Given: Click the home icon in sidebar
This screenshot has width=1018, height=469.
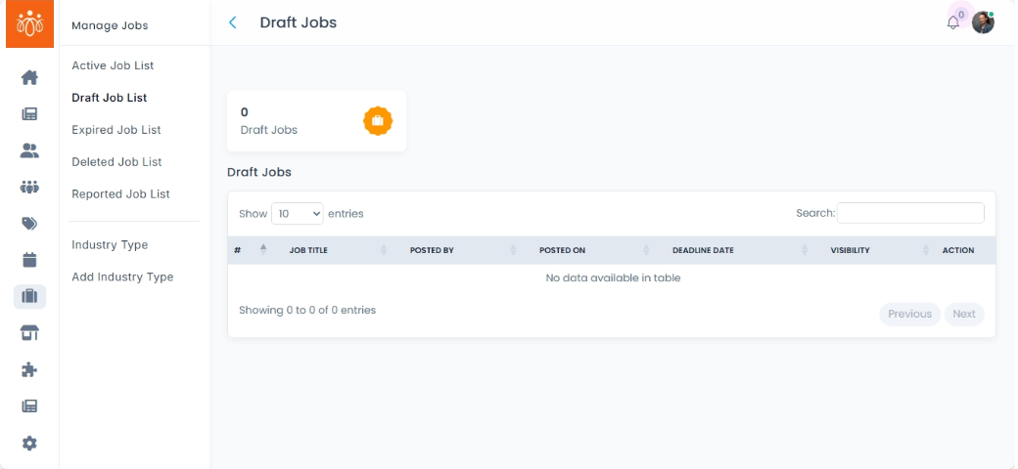Looking at the screenshot, I should (x=29, y=77).
